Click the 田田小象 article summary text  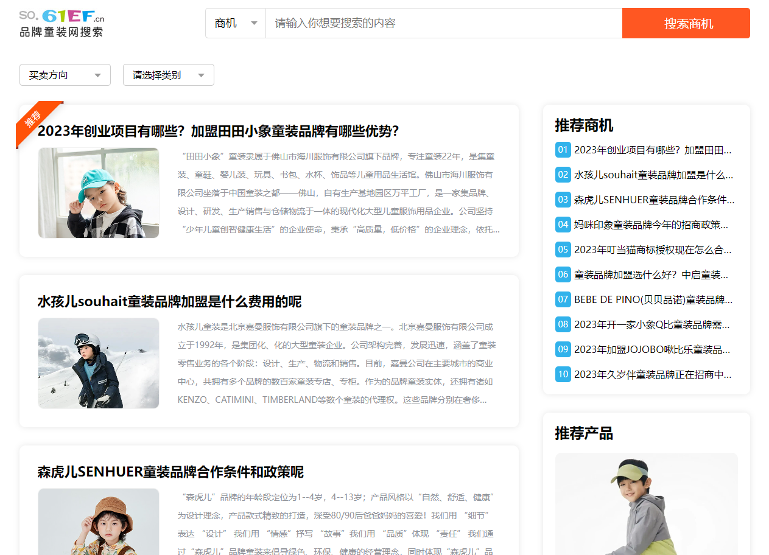(x=339, y=193)
